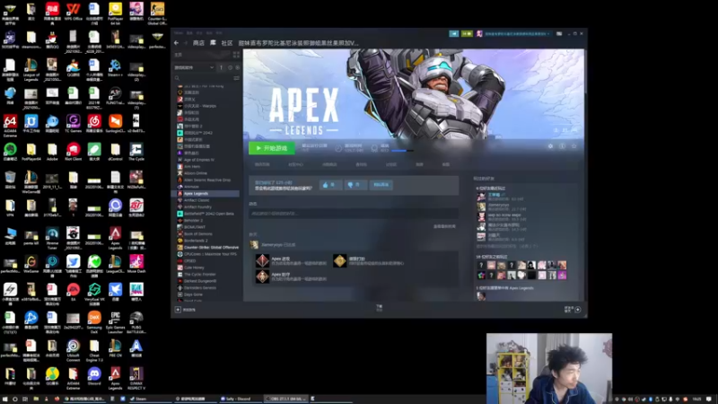Click Xiemeryoyo friend entry in friends list
The image size is (718, 404).
500,206
